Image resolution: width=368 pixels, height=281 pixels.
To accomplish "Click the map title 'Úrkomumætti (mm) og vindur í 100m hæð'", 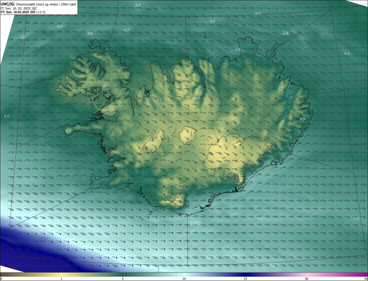I will (46, 4).
